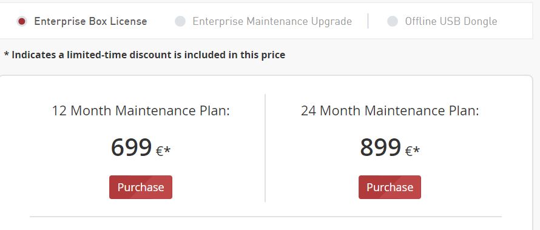Switch to Enterprise Maintenance Upgrade label

[x=272, y=21]
